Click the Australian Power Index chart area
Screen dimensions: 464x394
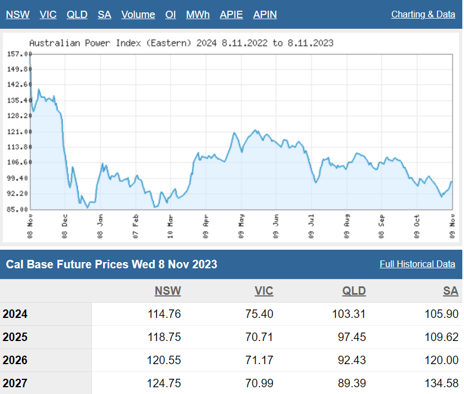coord(241,131)
